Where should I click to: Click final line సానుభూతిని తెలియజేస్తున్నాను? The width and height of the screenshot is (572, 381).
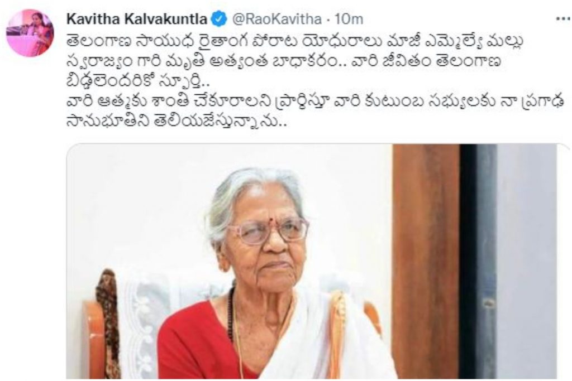(x=177, y=122)
